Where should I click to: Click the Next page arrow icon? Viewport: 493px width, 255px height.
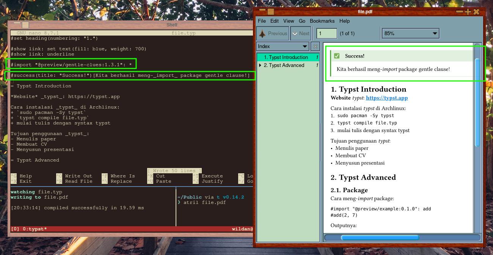(295, 34)
